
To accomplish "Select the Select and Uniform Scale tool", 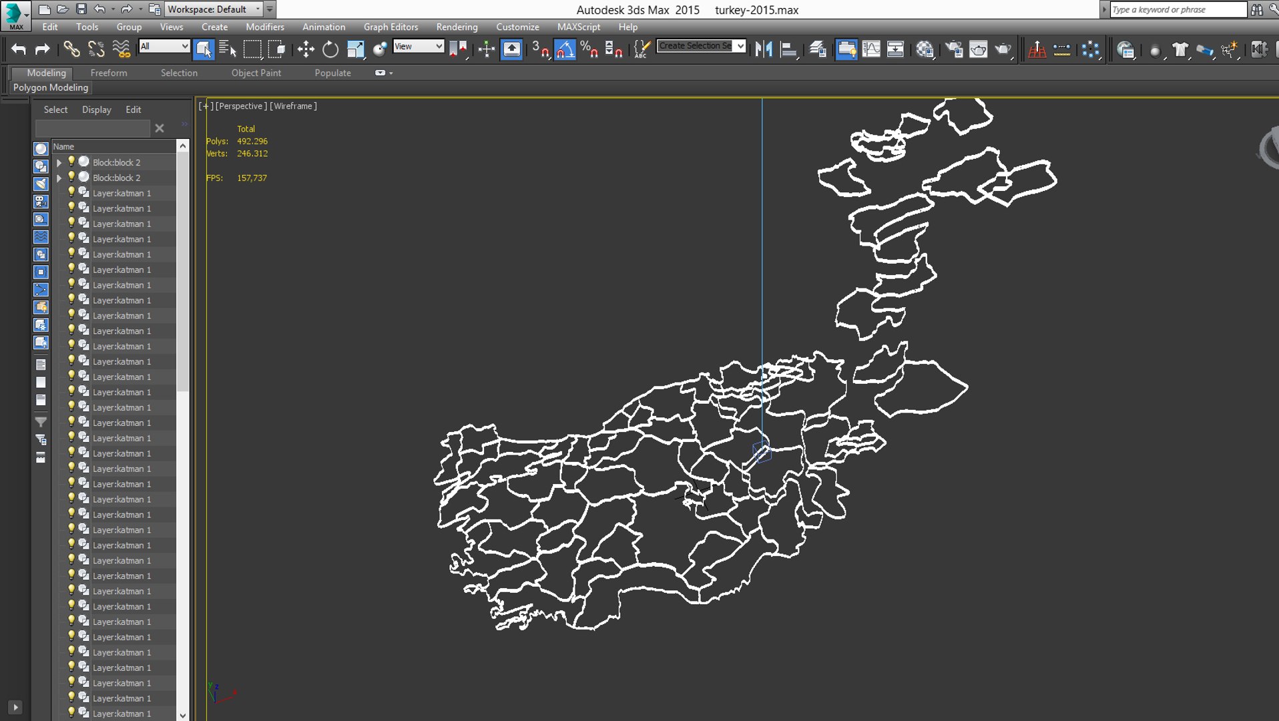I will pyautogui.click(x=356, y=49).
